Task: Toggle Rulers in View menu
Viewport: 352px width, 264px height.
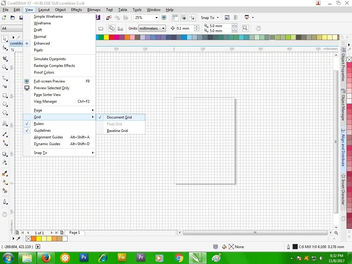Action: click(59, 124)
